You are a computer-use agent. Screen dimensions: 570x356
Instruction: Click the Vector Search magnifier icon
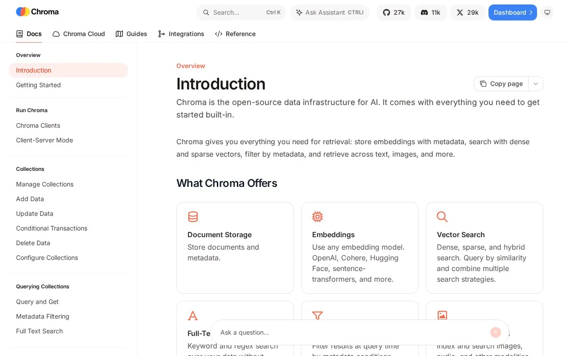click(442, 217)
